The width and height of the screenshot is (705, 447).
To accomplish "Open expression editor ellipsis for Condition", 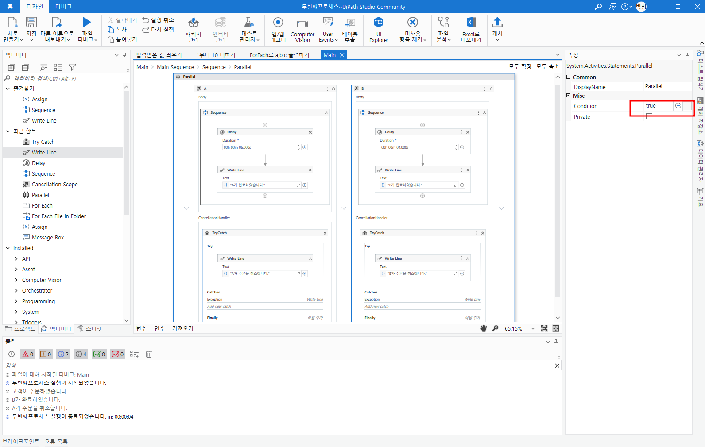I will (x=687, y=106).
